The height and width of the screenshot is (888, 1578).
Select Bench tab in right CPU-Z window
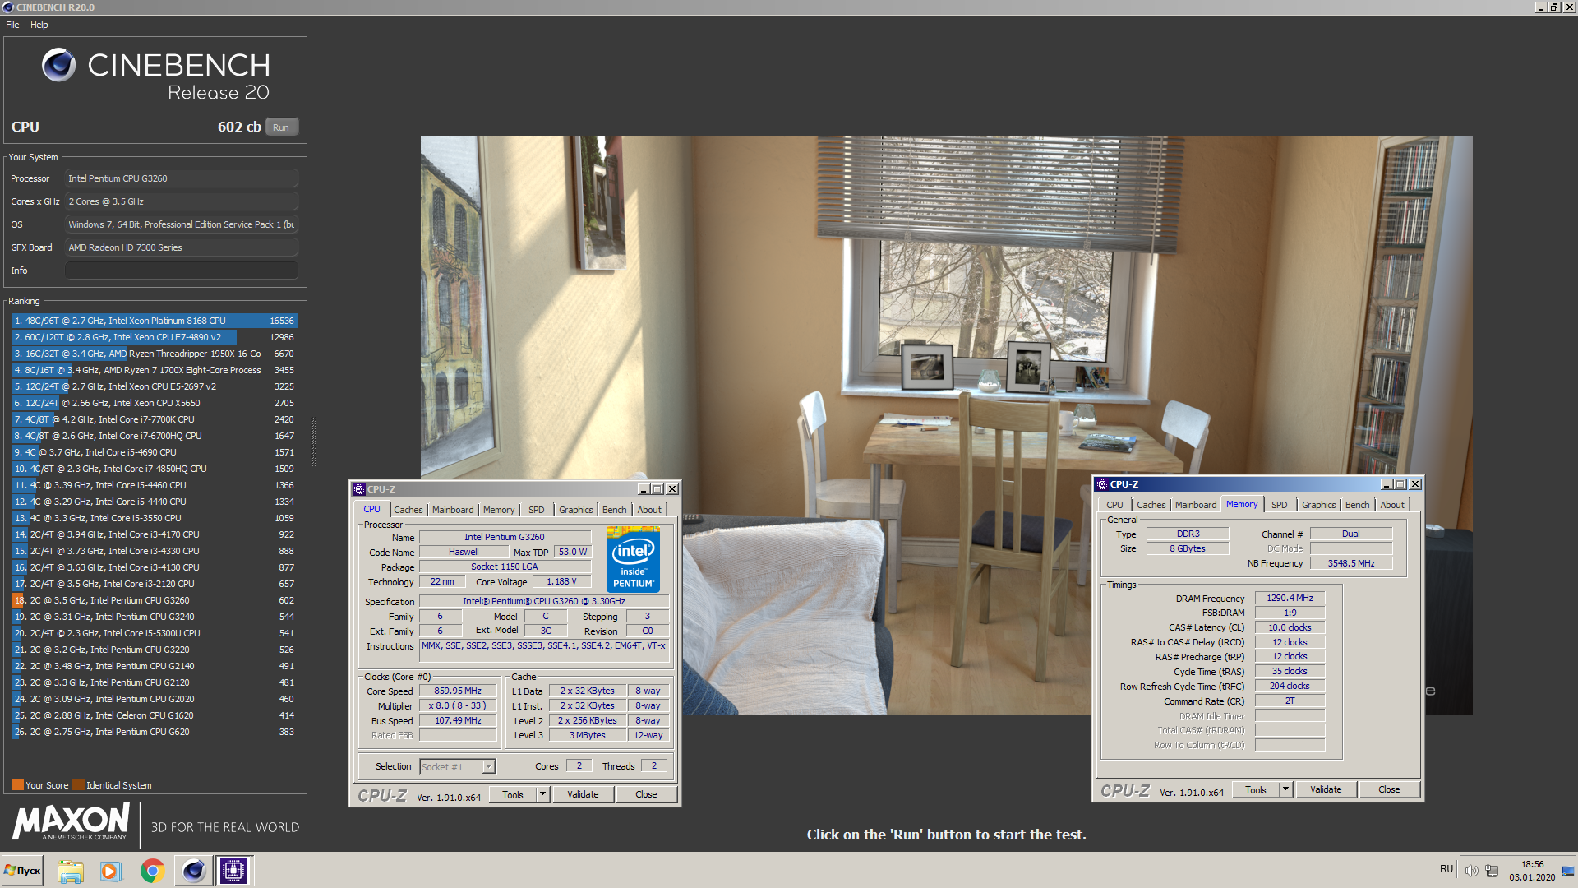1358,505
